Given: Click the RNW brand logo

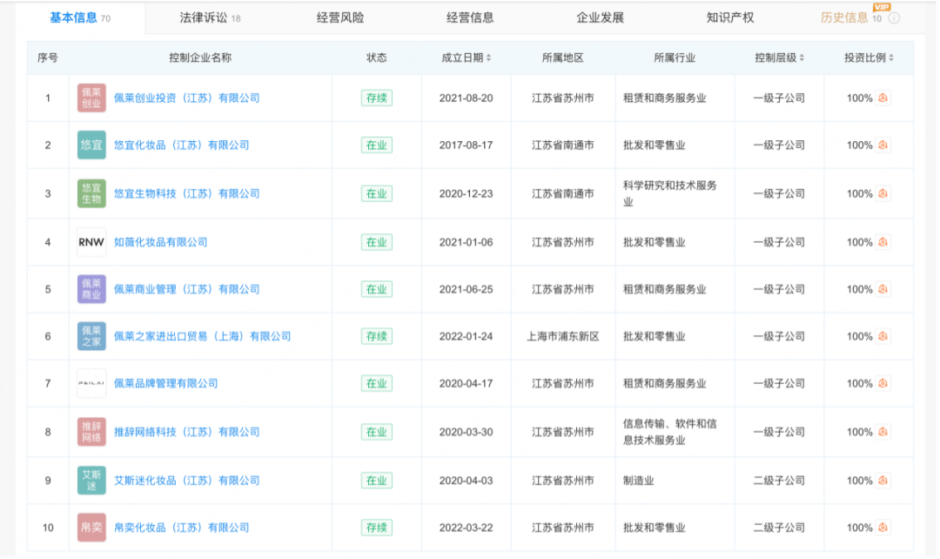Looking at the screenshot, I should coord(91,242).
